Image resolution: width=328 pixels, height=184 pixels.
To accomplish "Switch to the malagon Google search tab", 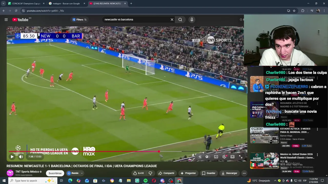I will coord(66,3).
